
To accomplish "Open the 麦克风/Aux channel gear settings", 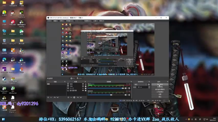I will (x=129, y=88).
